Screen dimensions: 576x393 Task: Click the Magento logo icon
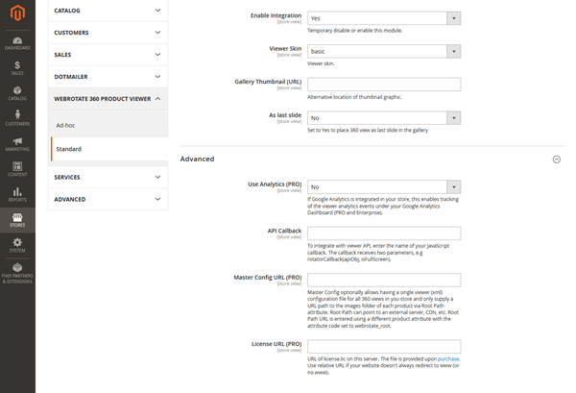click(x=17, y=13)
